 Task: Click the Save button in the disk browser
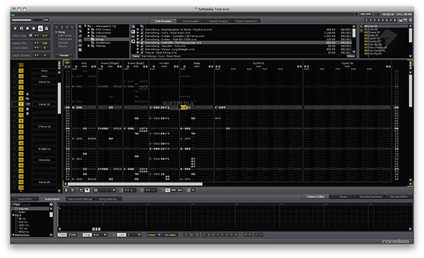[136, 56]
